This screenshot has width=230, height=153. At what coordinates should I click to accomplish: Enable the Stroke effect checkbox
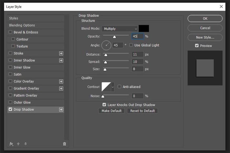(10, 53)
